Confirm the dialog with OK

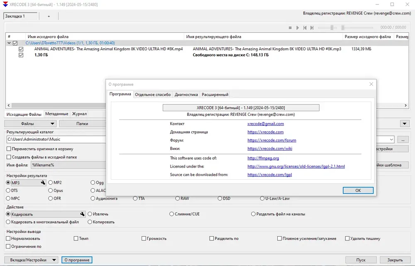tap(358, 190)
